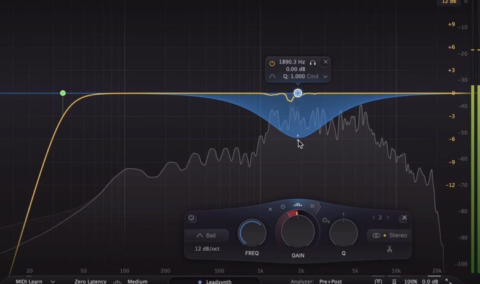The width and height of the screenshot is (480, 284).
Task: Click the double-arrow icon above the Gain knob
Action: [x=311, y=206]
